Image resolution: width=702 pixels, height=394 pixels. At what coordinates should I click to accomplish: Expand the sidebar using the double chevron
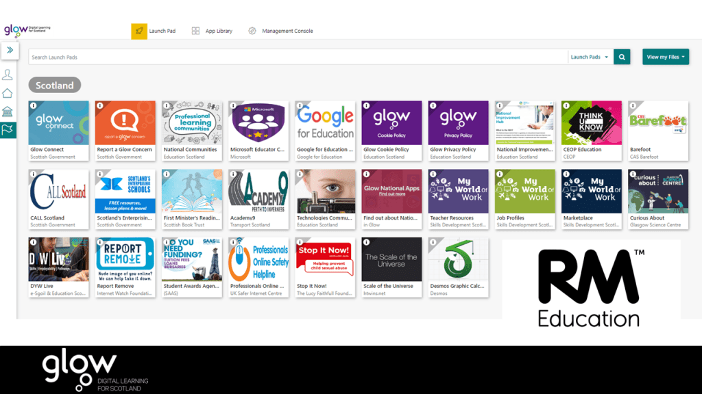tap(10, 50)
